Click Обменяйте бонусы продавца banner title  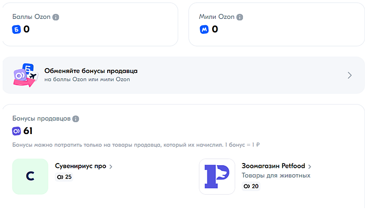click(91, 71)
